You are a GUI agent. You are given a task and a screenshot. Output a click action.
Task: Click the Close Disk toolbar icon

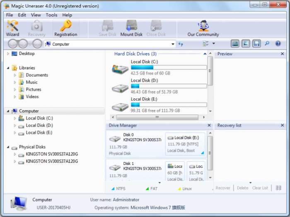tap(156, 28)
